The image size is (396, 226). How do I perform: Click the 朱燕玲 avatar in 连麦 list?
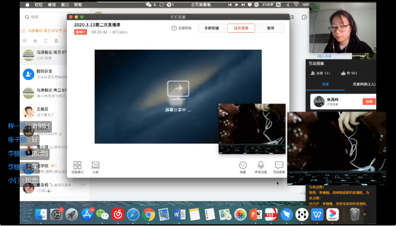tap(319, 101)
